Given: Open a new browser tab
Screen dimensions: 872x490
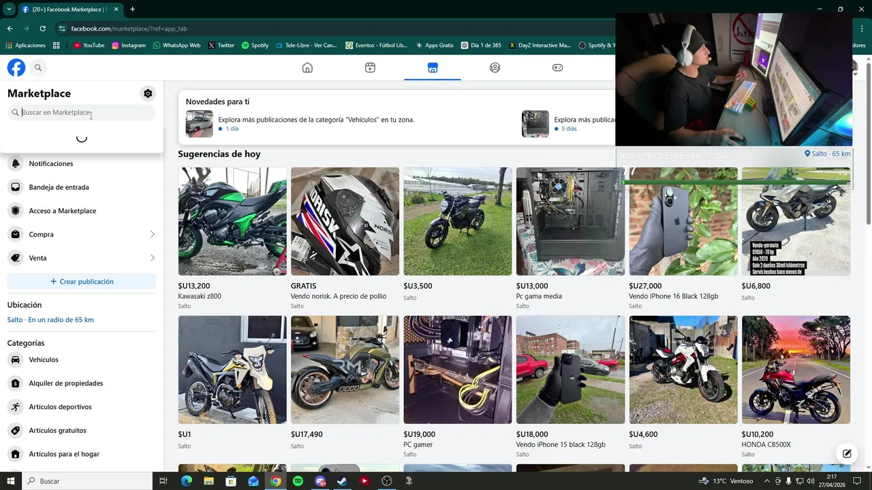Looking at the screenshot, I should pos(132,10).
